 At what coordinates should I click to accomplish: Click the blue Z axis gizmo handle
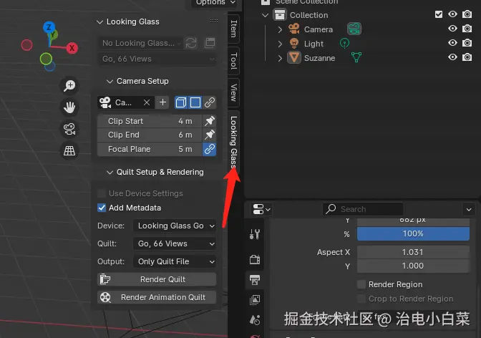coord(49,27)
